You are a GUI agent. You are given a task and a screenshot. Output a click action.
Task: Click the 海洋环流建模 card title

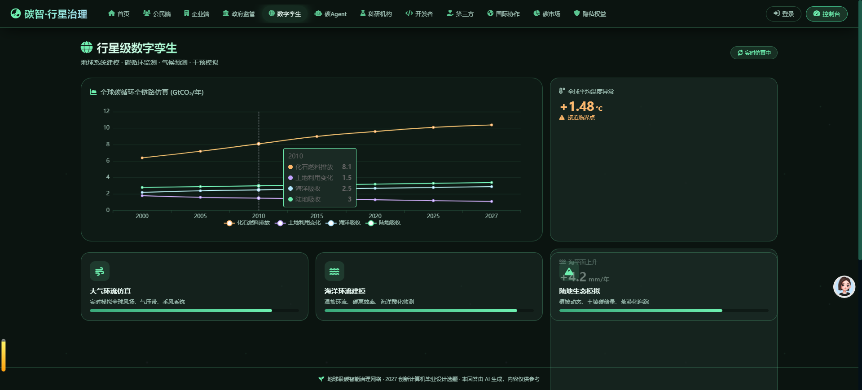[x=345, y=291]
